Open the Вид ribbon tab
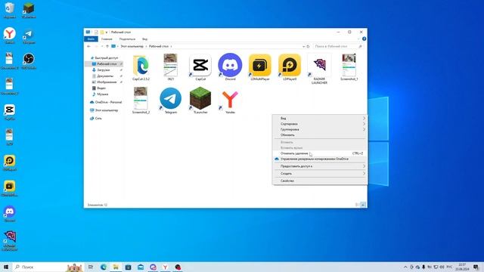This screenshot has width=484, height=272. [144, 39]
